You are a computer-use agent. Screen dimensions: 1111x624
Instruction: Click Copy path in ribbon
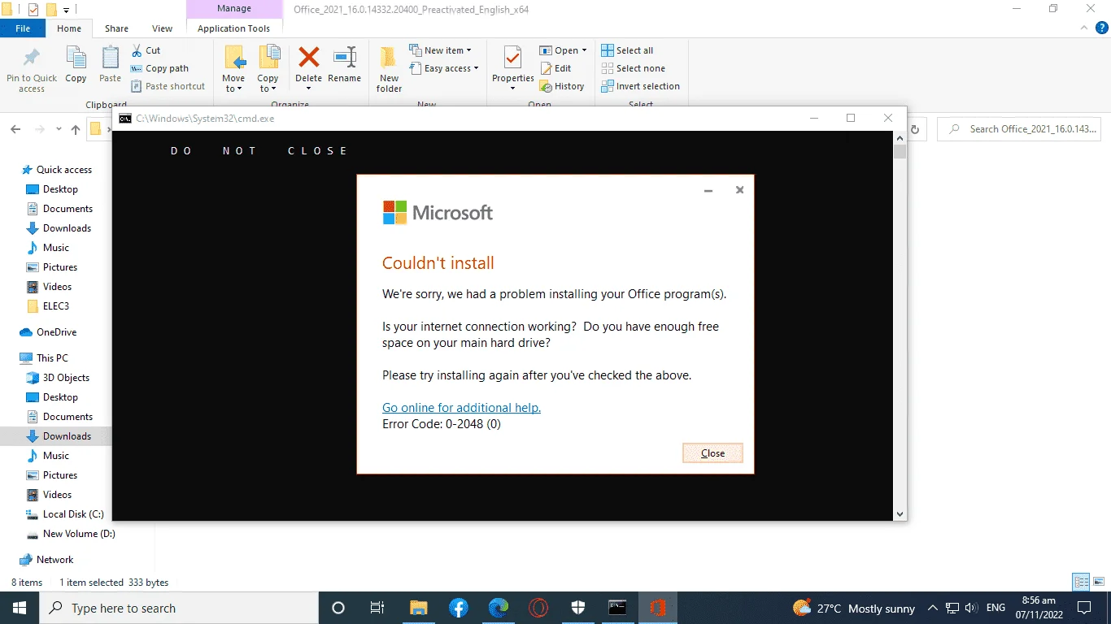(159, 68)
